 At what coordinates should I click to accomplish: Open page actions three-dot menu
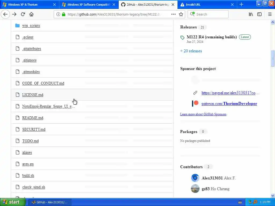click(173, 14)
